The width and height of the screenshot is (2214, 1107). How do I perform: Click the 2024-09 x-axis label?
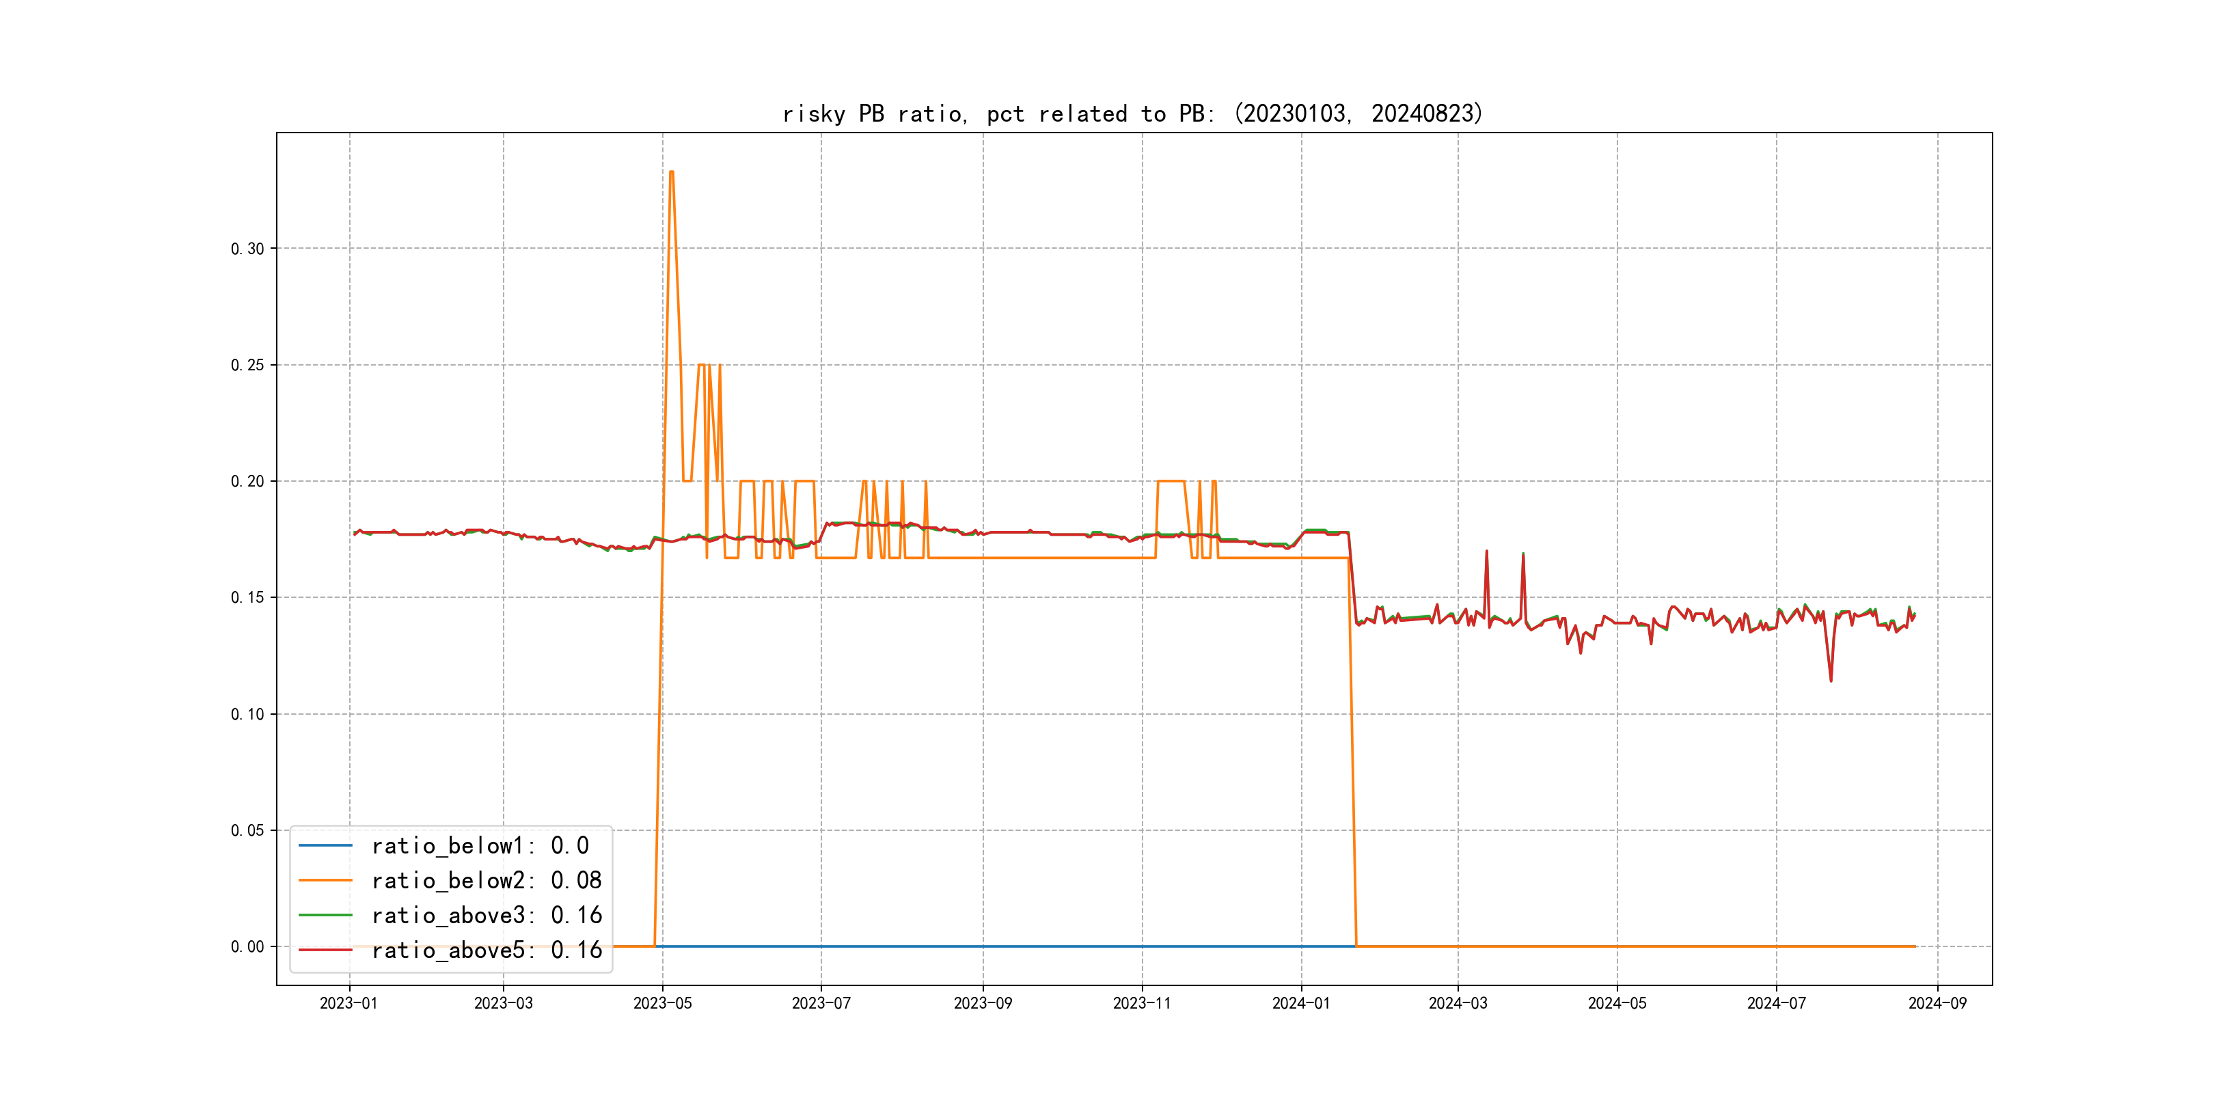point(1937,1003)
